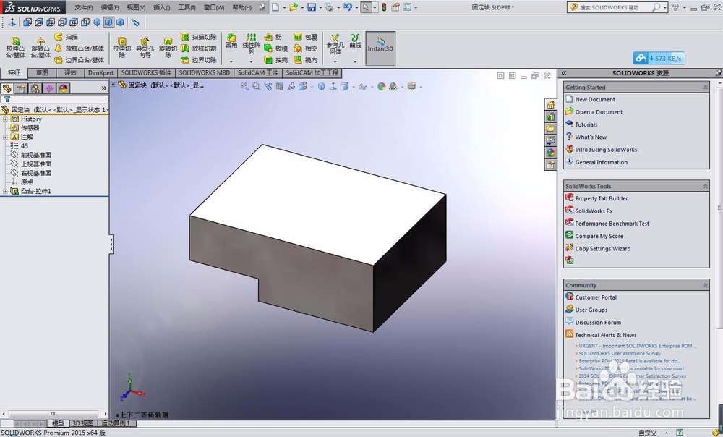Open the Linear Pattern dropdown arrow
This screenshot has height=437, width=723.
[x=252, y=61]
